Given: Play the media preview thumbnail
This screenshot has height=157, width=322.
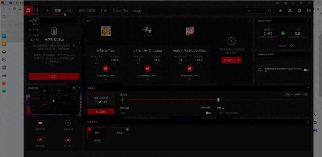Looking at the screenshot, I should click(x=54, y=101).
